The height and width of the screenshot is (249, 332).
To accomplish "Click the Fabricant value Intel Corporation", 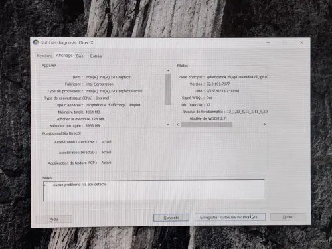I will (99, 84).
